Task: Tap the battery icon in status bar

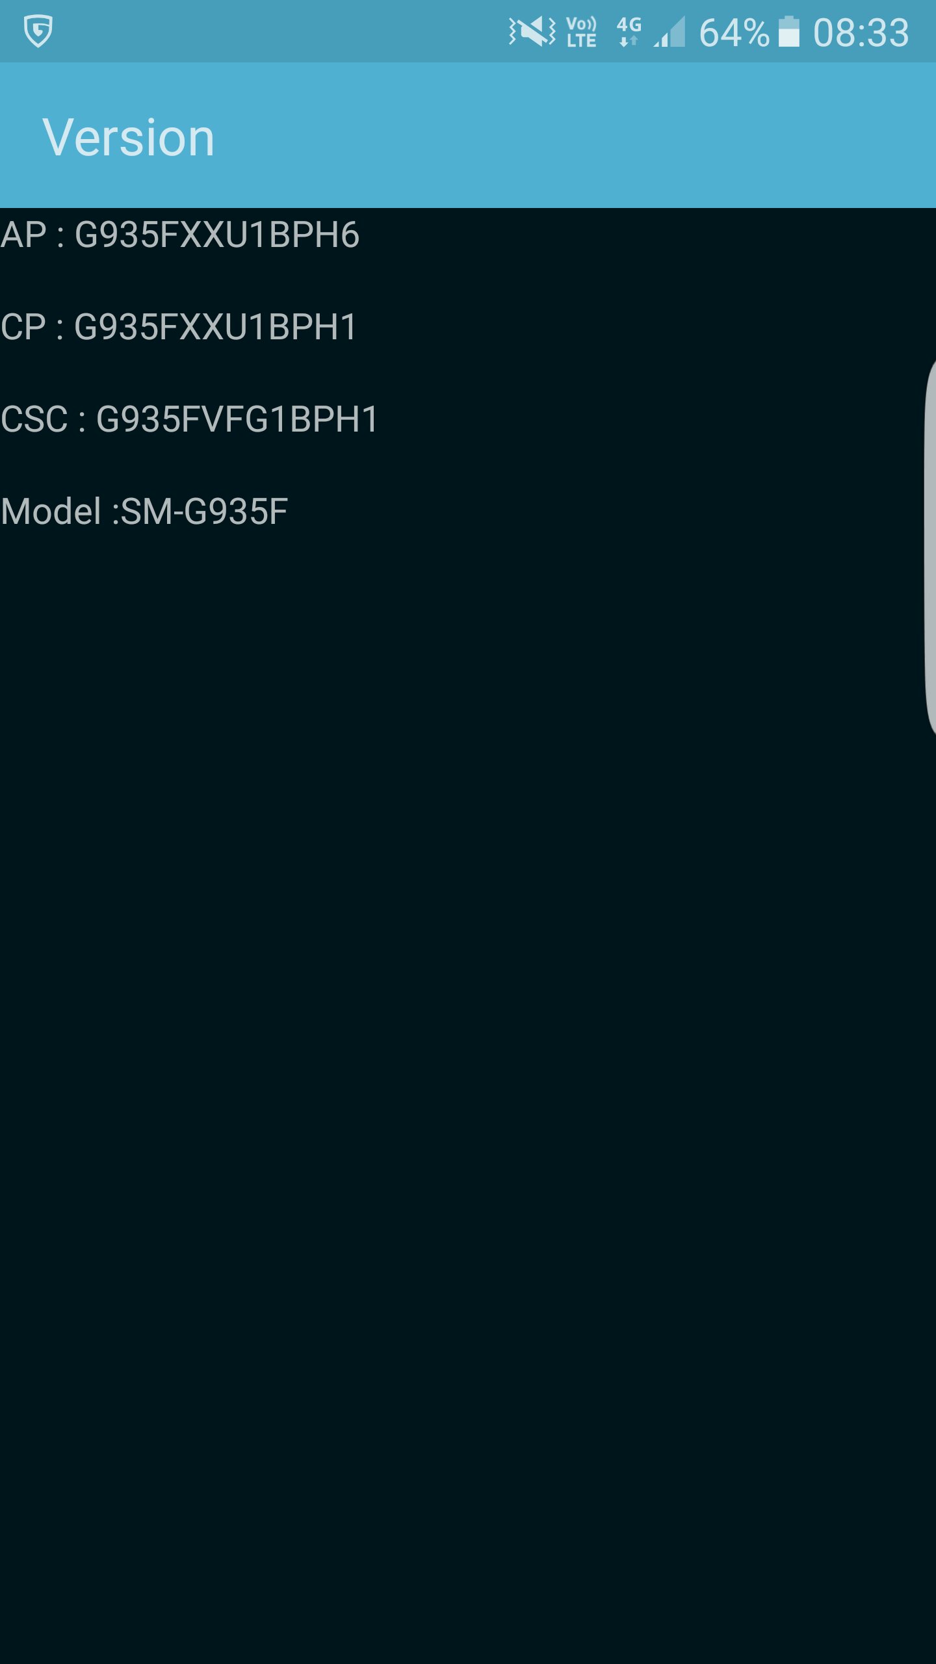Action: click(x=788, y=32)
